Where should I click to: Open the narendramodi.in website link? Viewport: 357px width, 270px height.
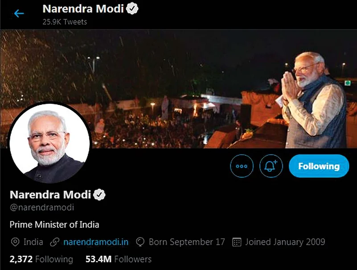click(x=96, y=242)
